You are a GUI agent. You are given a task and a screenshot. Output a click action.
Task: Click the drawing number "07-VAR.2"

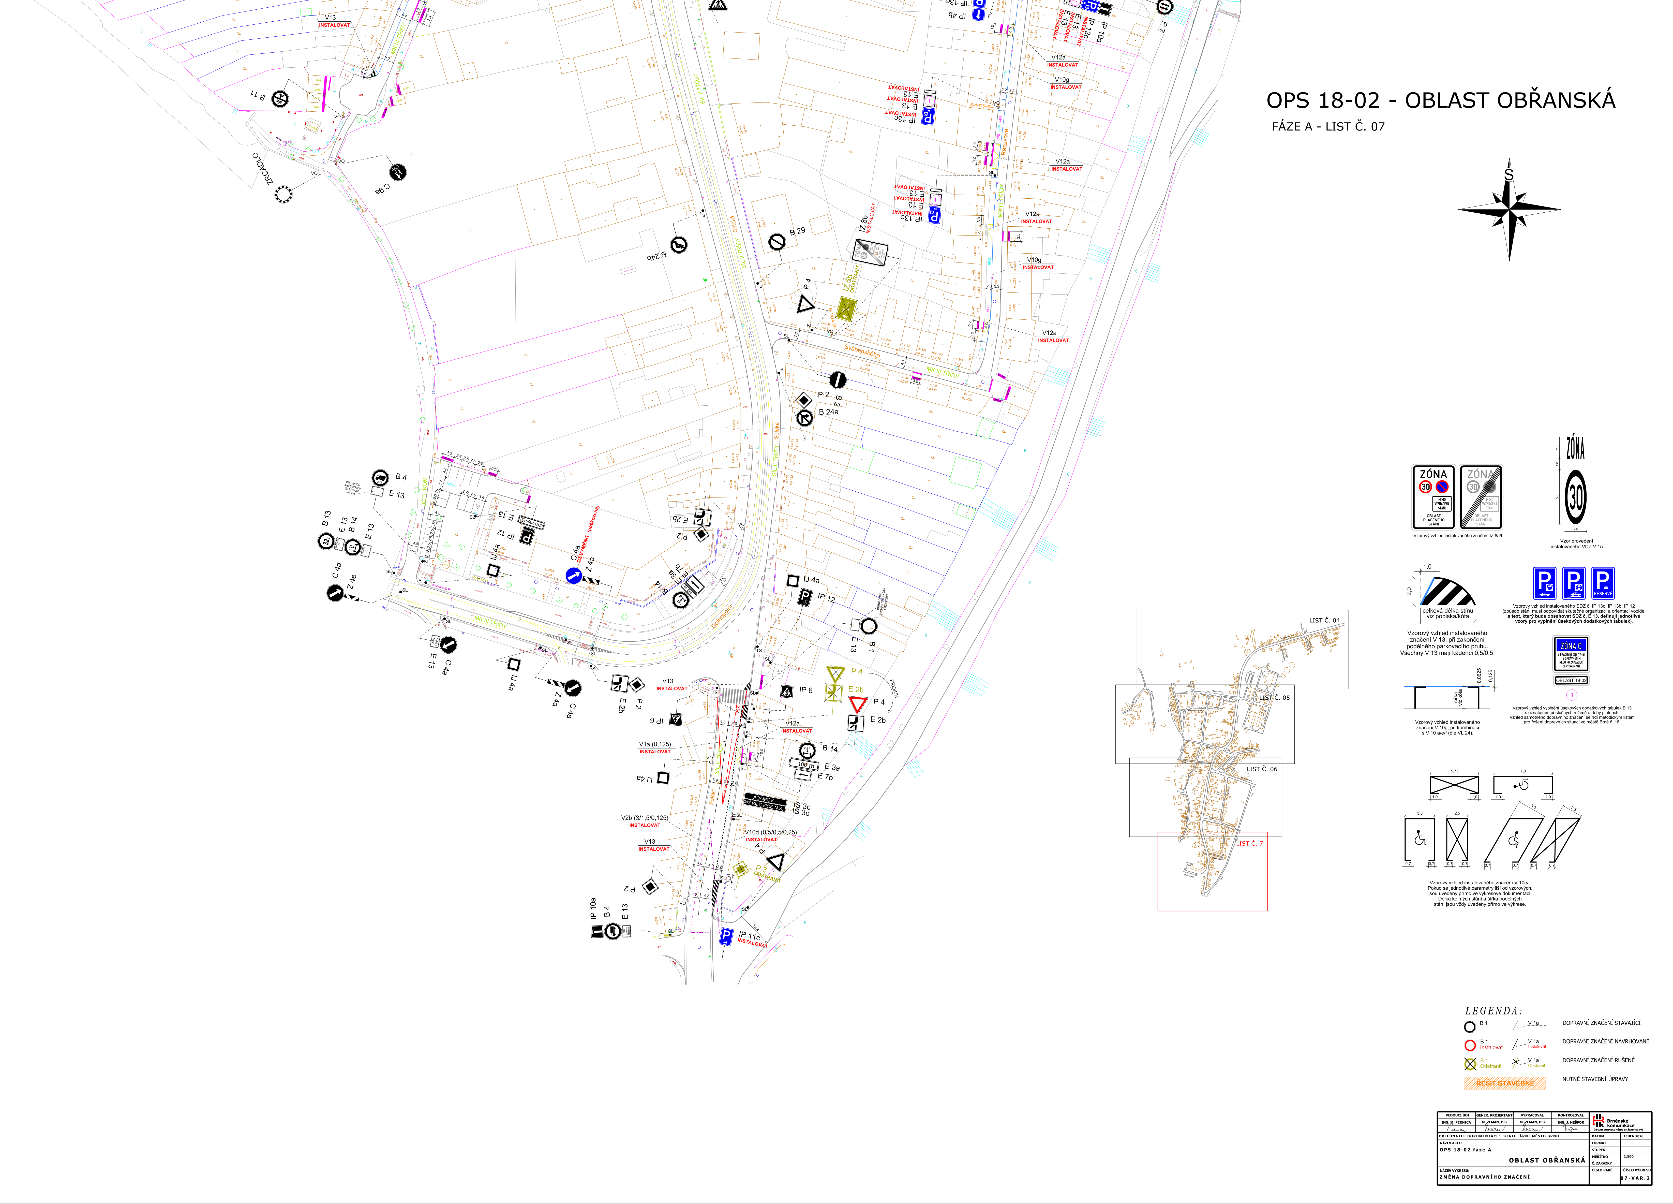pyautogui.click(x=1635, y=1178)
